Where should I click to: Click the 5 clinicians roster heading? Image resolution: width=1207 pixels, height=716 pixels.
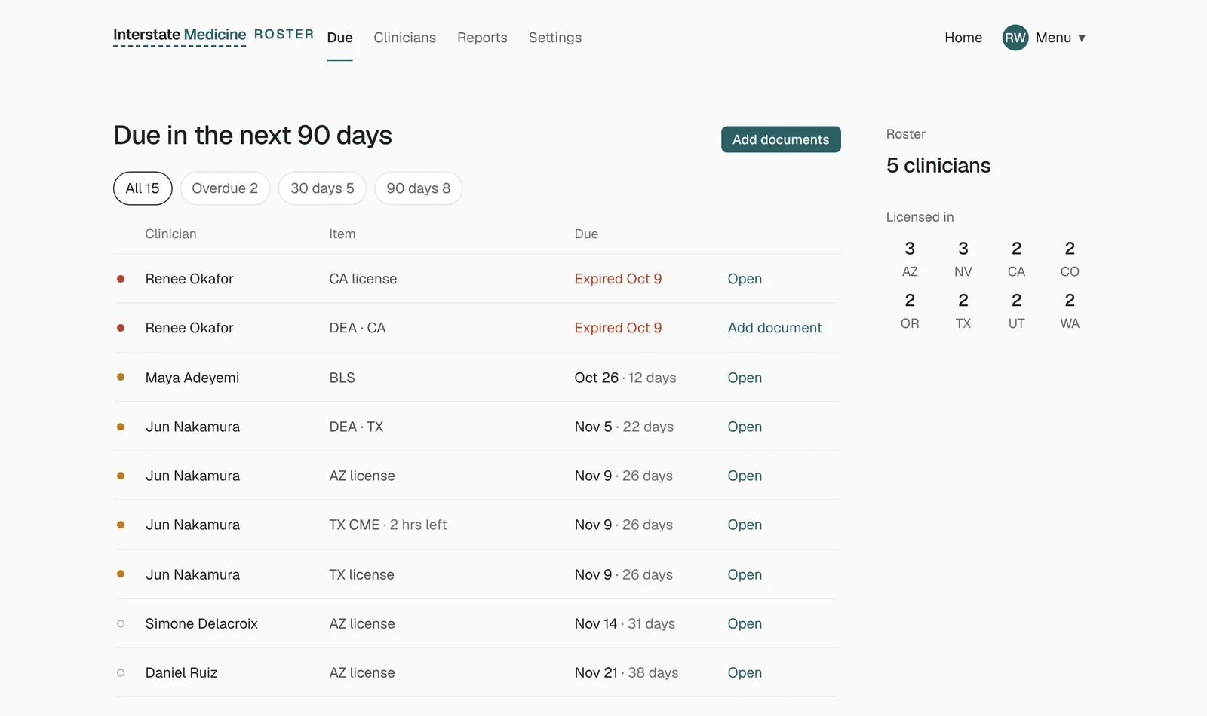tap(938, 166)
